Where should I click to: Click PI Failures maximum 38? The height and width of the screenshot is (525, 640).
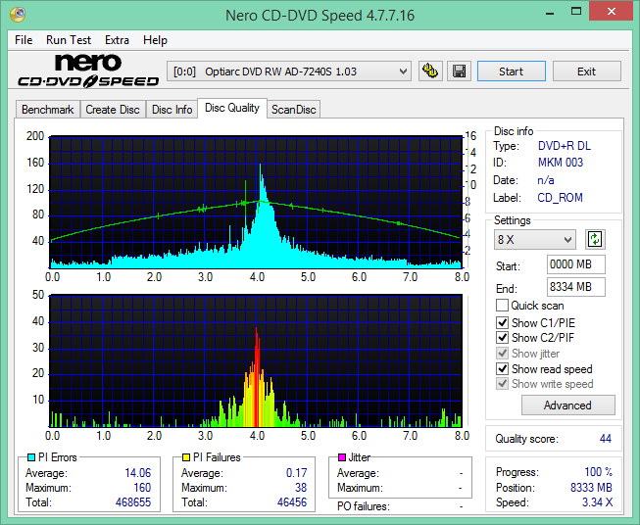pyautogui.click(x=301, y=488)
